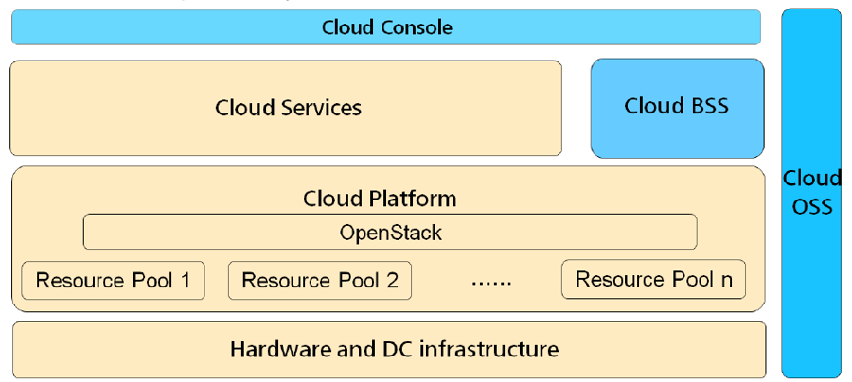
Task: Click the word Console in the top bar
Action: [x=416, y=27]
